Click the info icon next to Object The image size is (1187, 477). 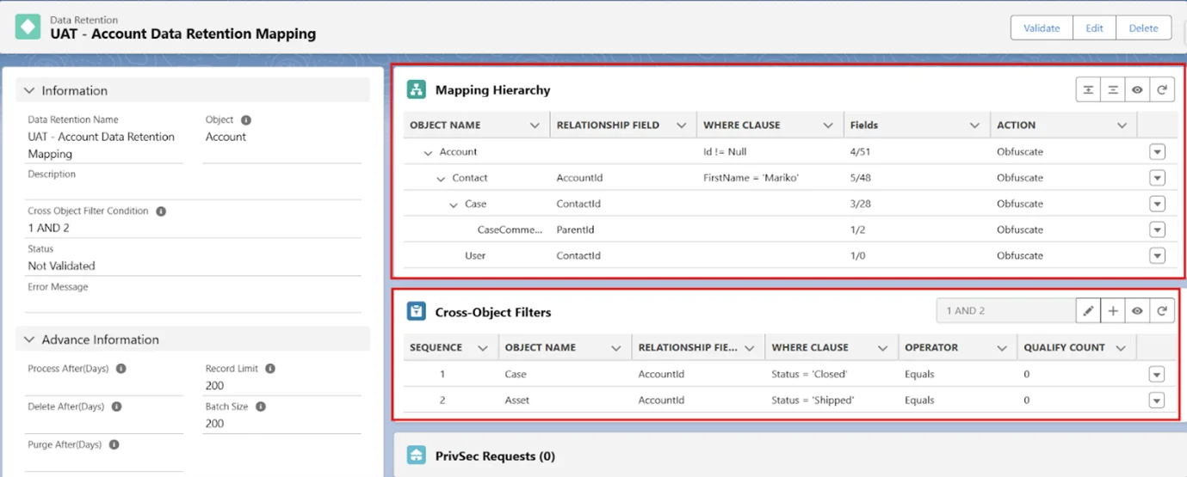[x=246, y=120]
